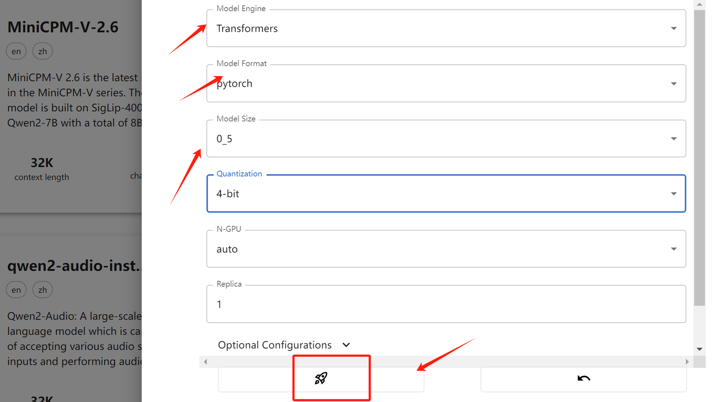Click the 'en' tag under MiniCPM-V-2.6
719x402 pixels.
16,51
